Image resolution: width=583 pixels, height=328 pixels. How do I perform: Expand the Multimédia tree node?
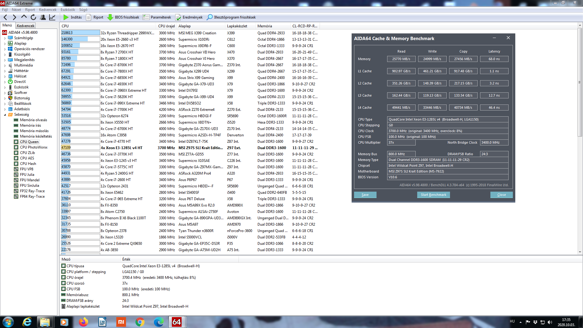tap(5, 66)
